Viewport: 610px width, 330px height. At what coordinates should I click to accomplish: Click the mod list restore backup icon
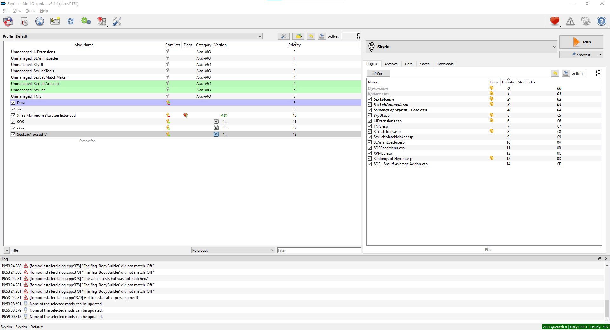coord(311,36)
